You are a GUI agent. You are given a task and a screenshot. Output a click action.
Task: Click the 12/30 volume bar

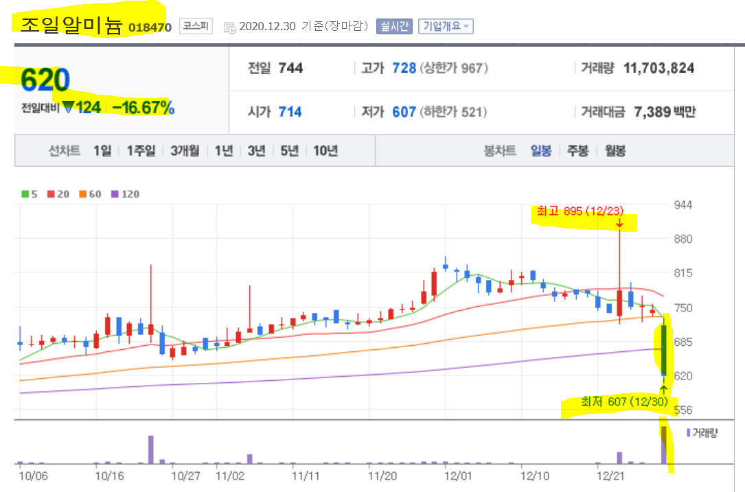click(x=664, y=445)
